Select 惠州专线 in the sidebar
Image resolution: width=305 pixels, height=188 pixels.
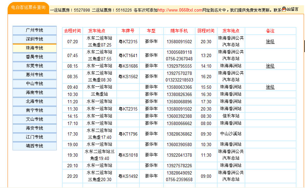click(x=35, y=75)
